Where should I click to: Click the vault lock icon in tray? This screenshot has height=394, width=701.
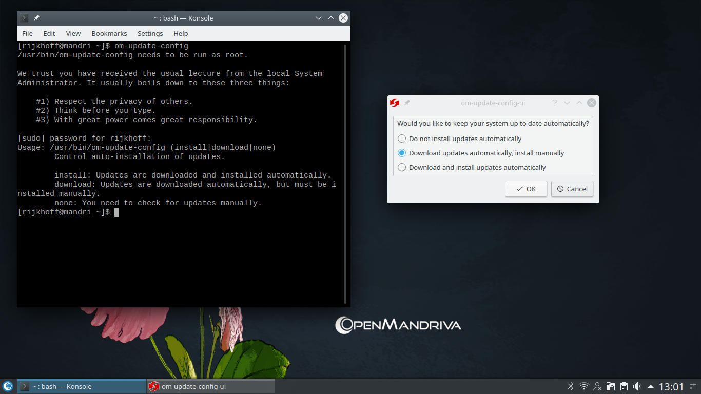coord(610,386)
